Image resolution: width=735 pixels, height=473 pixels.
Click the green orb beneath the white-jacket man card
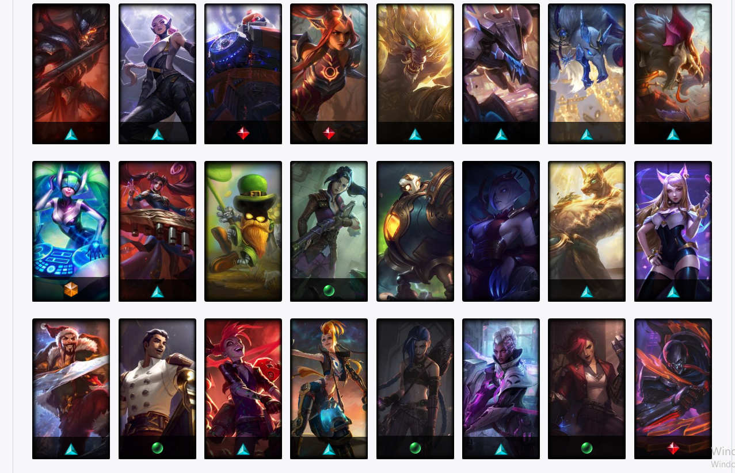pos(157,448)
